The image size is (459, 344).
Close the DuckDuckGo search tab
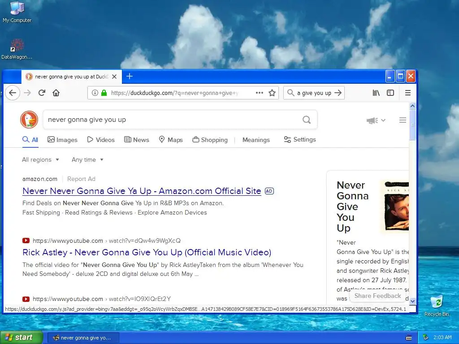click(114, 77)
